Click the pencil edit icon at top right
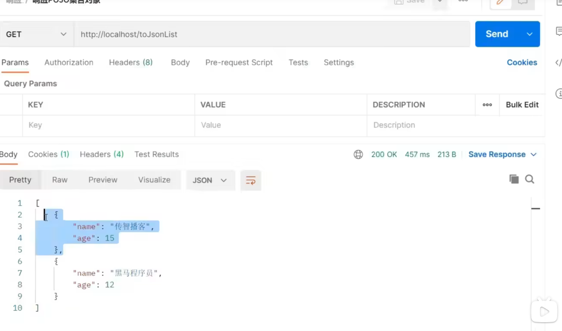The height and width of the screenshot is (331, 562). point(500,2)
